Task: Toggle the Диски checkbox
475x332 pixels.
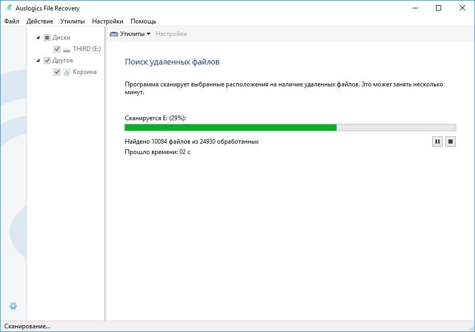Action: pyautogui.click(x=47, y=37)
